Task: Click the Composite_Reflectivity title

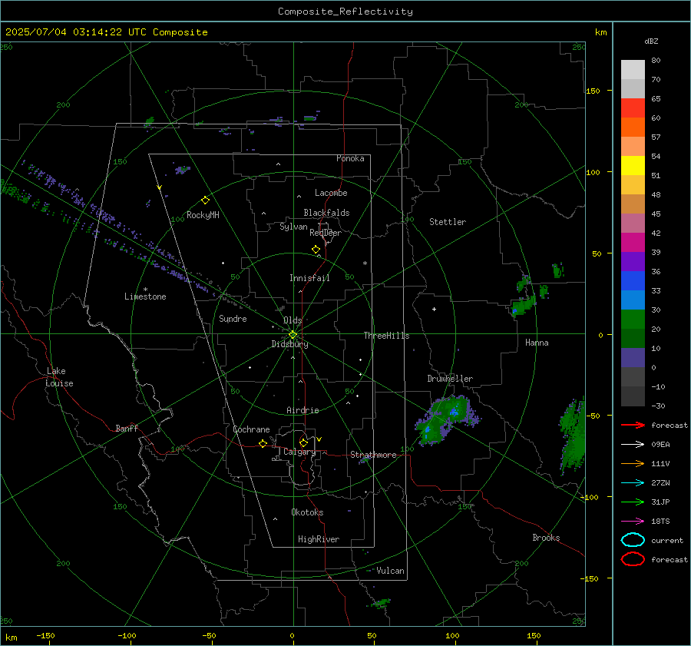Action: click(x=345, y=12)
